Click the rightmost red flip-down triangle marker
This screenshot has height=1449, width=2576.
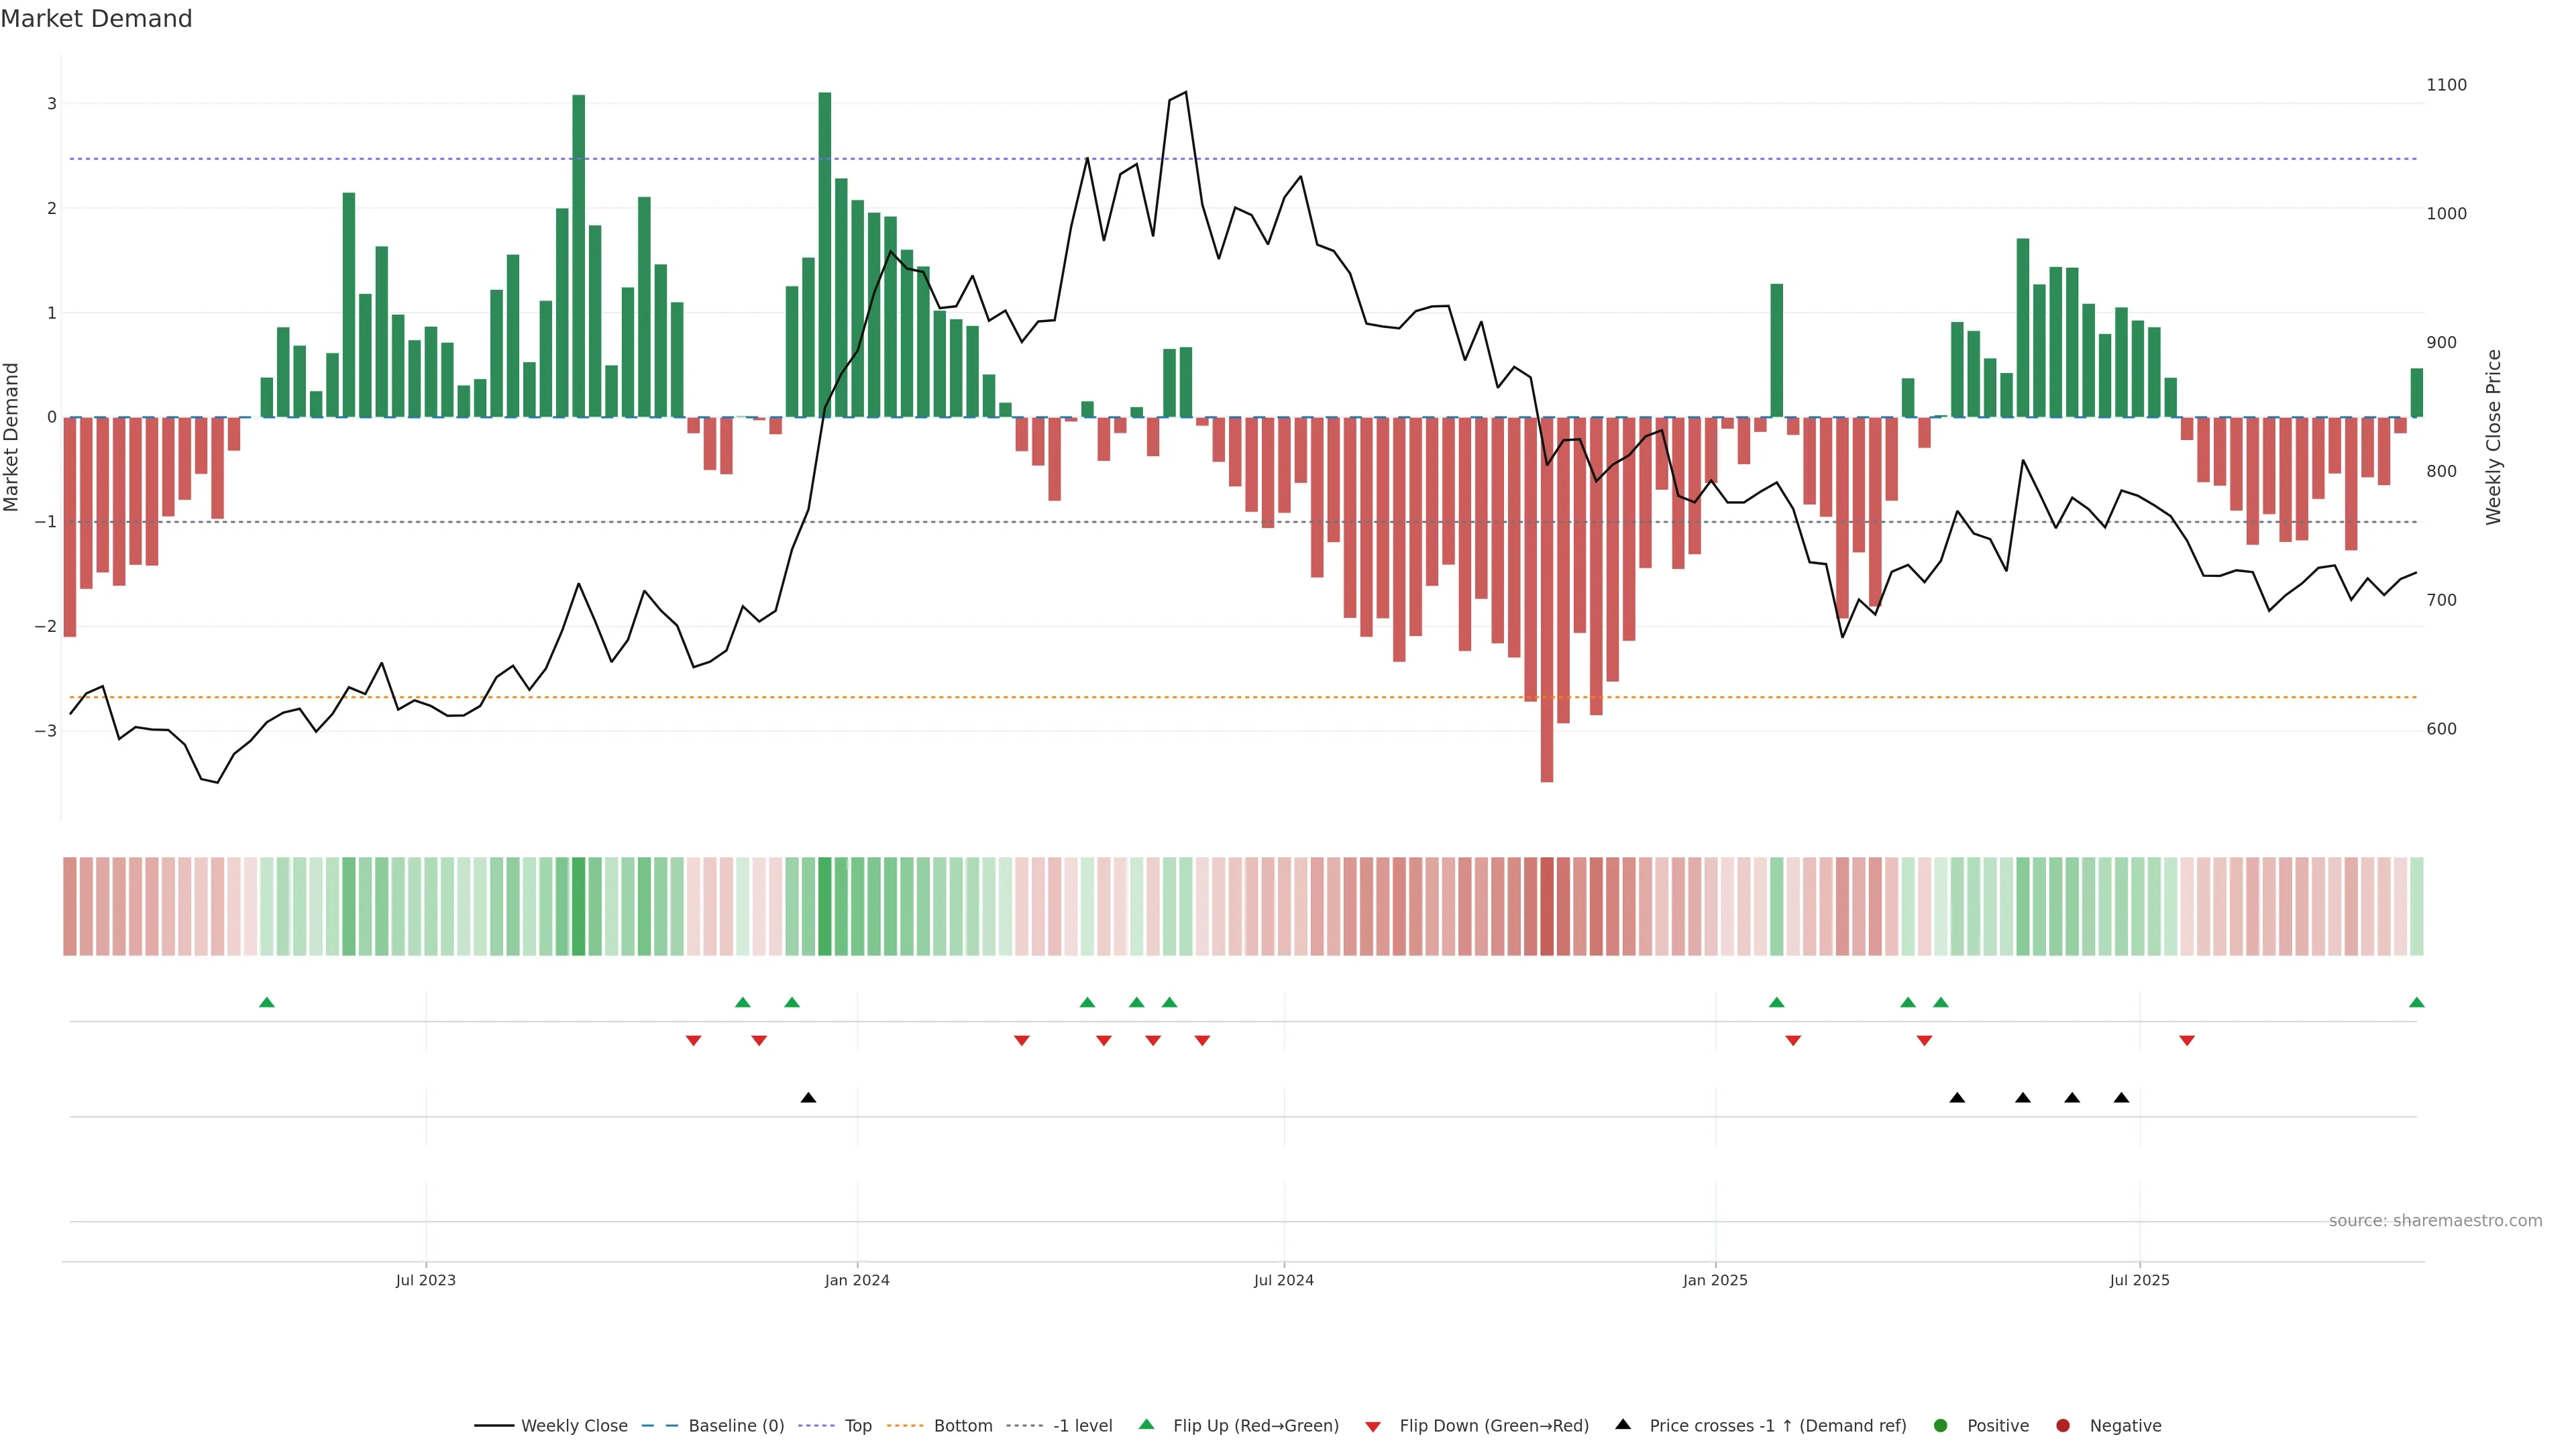pyautogui.click(x=2187, y=1041)
